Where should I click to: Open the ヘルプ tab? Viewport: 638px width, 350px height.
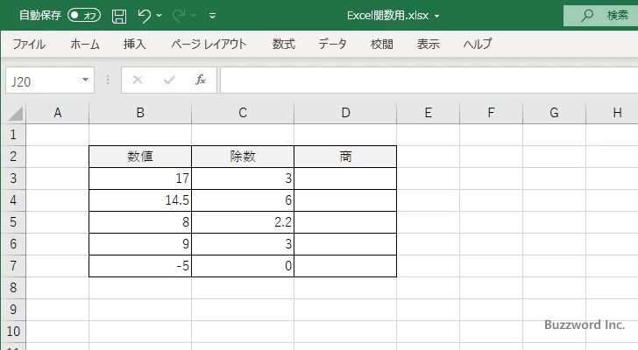click(478, 44)
